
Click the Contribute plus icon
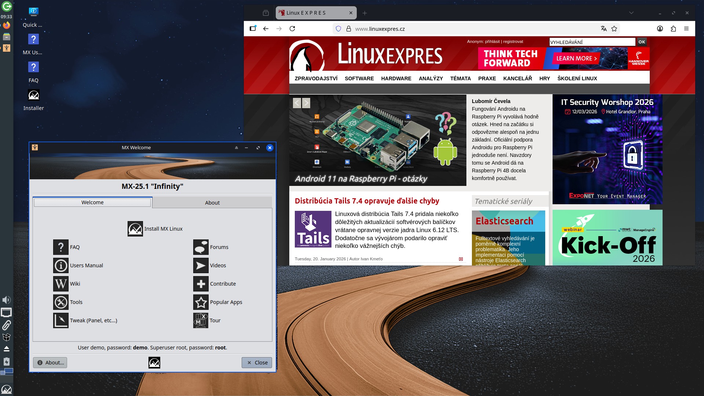(201, 284)
